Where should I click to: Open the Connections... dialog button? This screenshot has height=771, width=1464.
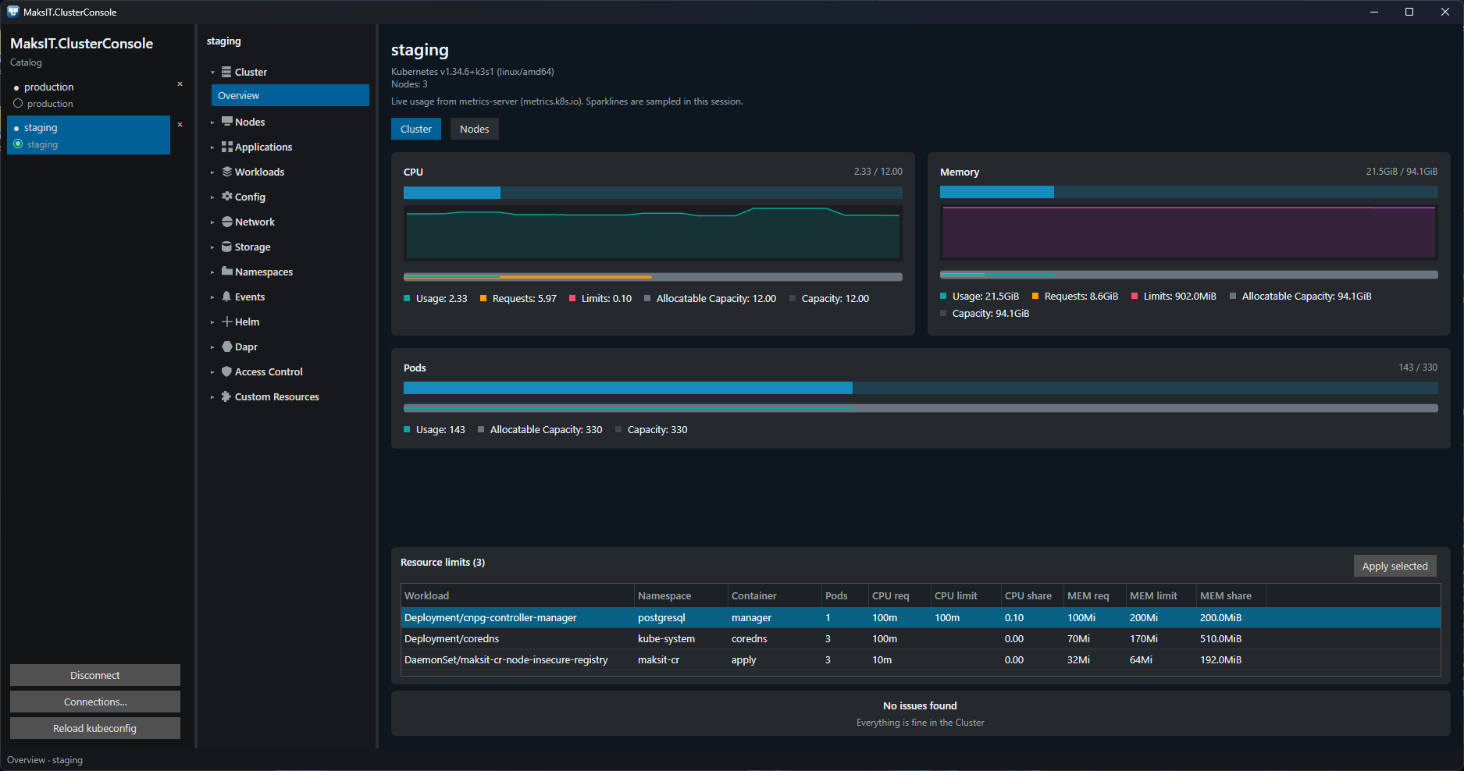[x=95, y=702]
